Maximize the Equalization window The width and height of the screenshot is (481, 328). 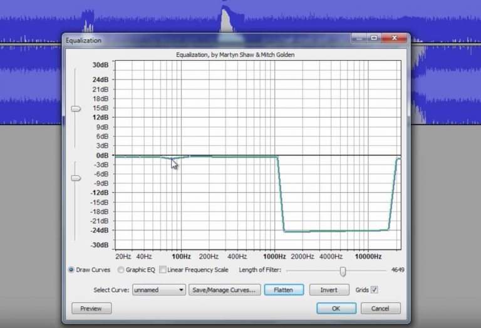(374, 38)
